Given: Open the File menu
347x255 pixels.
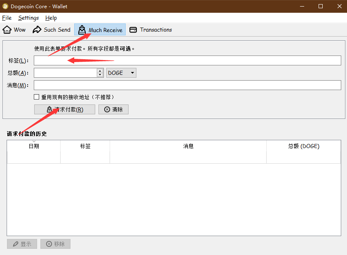Looking at the screenshot, I should [x=7, y=18].
